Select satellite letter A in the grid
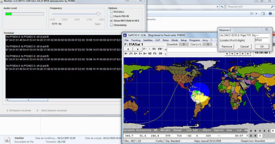Image resolution: width=275 pixels, height=144 pixels. click(x=251, y=131)
